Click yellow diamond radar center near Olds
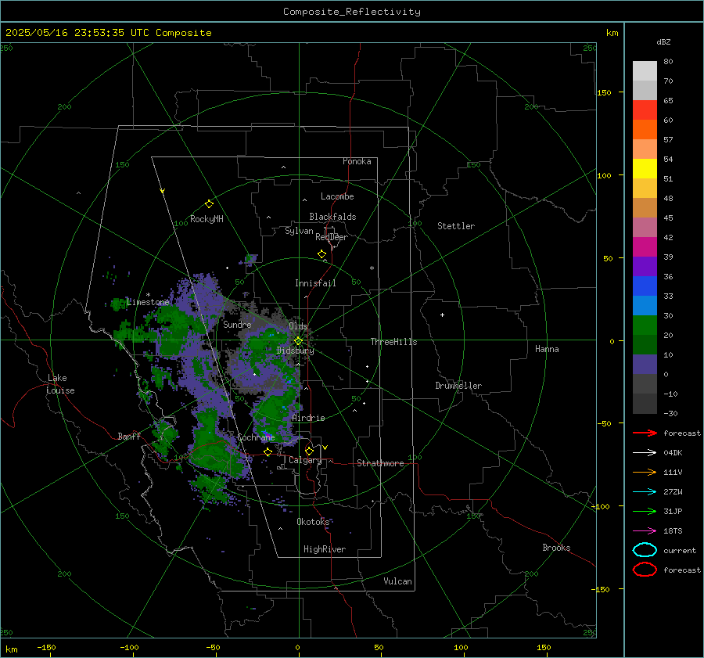 (x=298, y=341)
